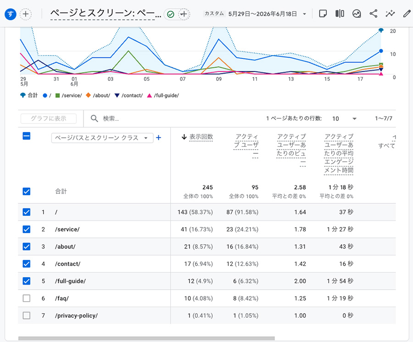Add a comparison with the plus circle
Screen dimensions: 413x342
(x=26, y=14)
